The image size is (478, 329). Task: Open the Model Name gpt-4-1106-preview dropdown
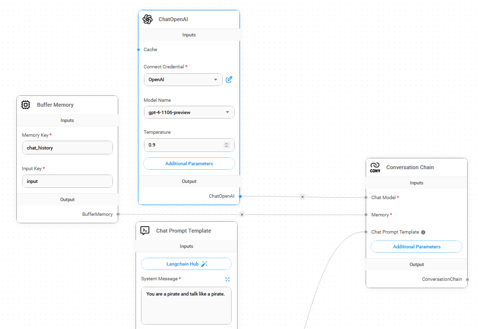click(x=189, y=112)
